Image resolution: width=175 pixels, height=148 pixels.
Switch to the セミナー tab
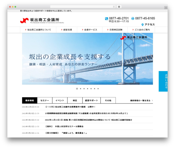pos(45,100)
